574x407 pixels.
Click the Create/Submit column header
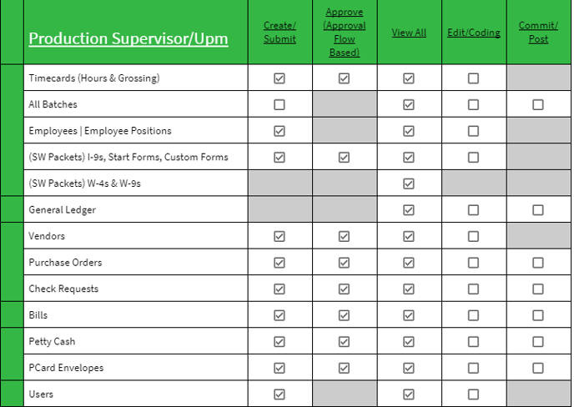(279, 33)
